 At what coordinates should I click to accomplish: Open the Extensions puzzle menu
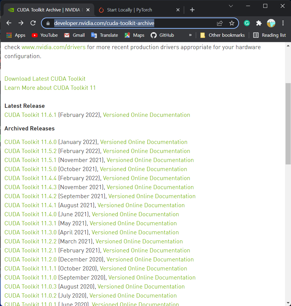pyautogui.click(x=259, y=23)
